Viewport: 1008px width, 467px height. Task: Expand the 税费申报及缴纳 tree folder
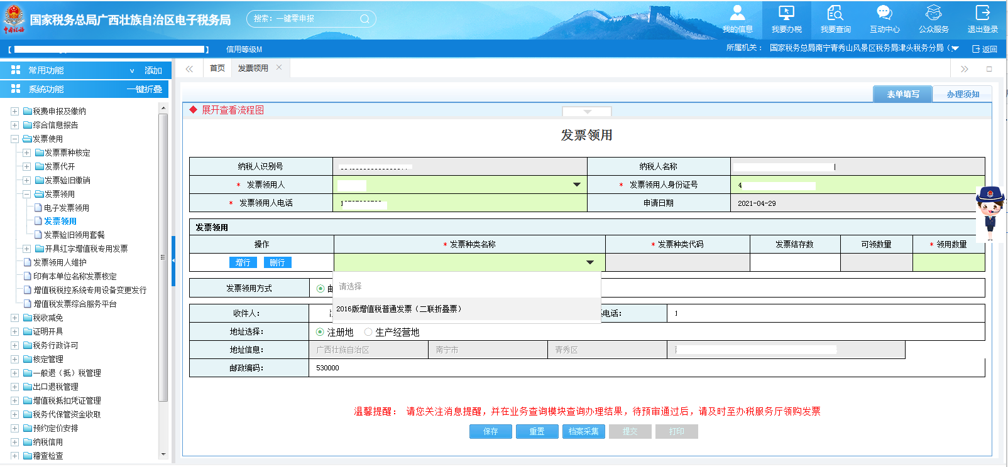pyautogui.click(x=14, y=111)
